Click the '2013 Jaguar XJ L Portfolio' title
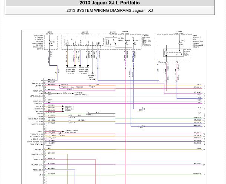The width and height of the screenshot is (226, 184). coord(109,3)
